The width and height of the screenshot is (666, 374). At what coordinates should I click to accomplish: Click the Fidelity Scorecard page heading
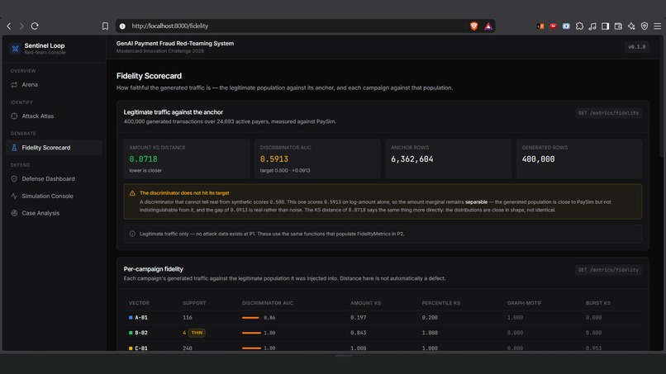coord(149,76)
